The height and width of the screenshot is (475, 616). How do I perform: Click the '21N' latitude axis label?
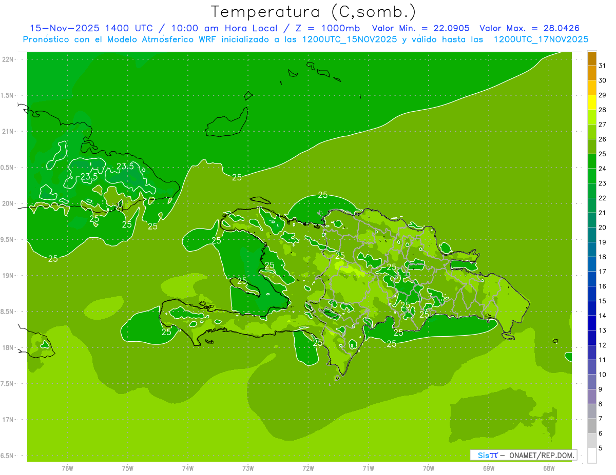8,131
